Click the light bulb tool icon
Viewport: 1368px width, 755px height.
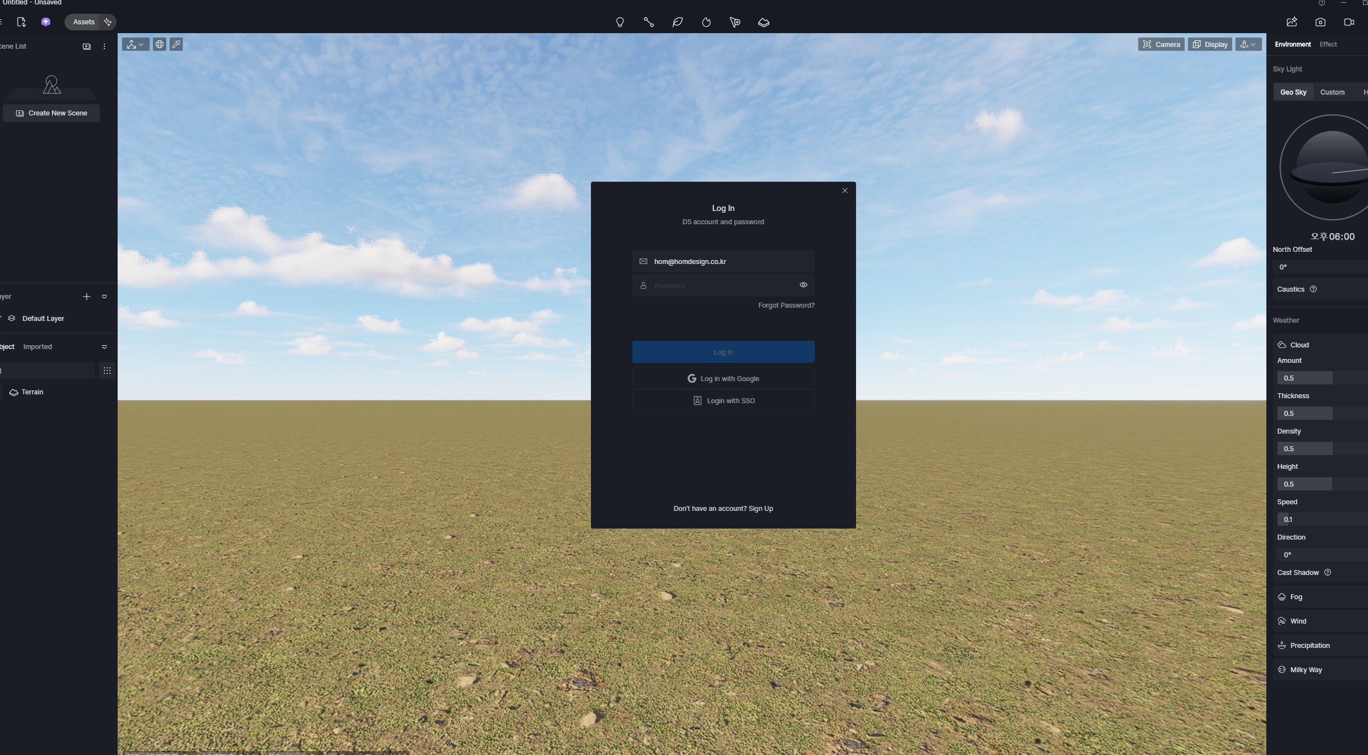(x=620, y=22)
